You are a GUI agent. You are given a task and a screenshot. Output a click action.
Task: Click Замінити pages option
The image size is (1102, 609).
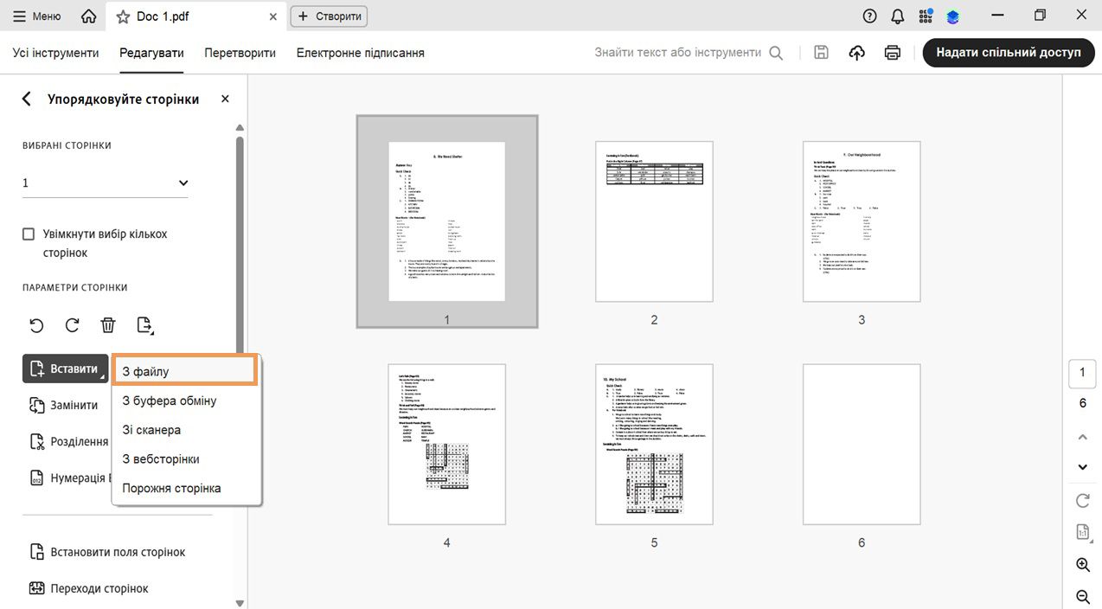point(65,405)
